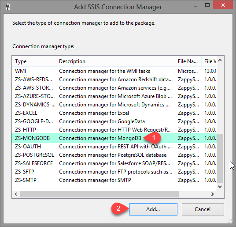
Task: Click the File V column header
Action: point(209,61)
